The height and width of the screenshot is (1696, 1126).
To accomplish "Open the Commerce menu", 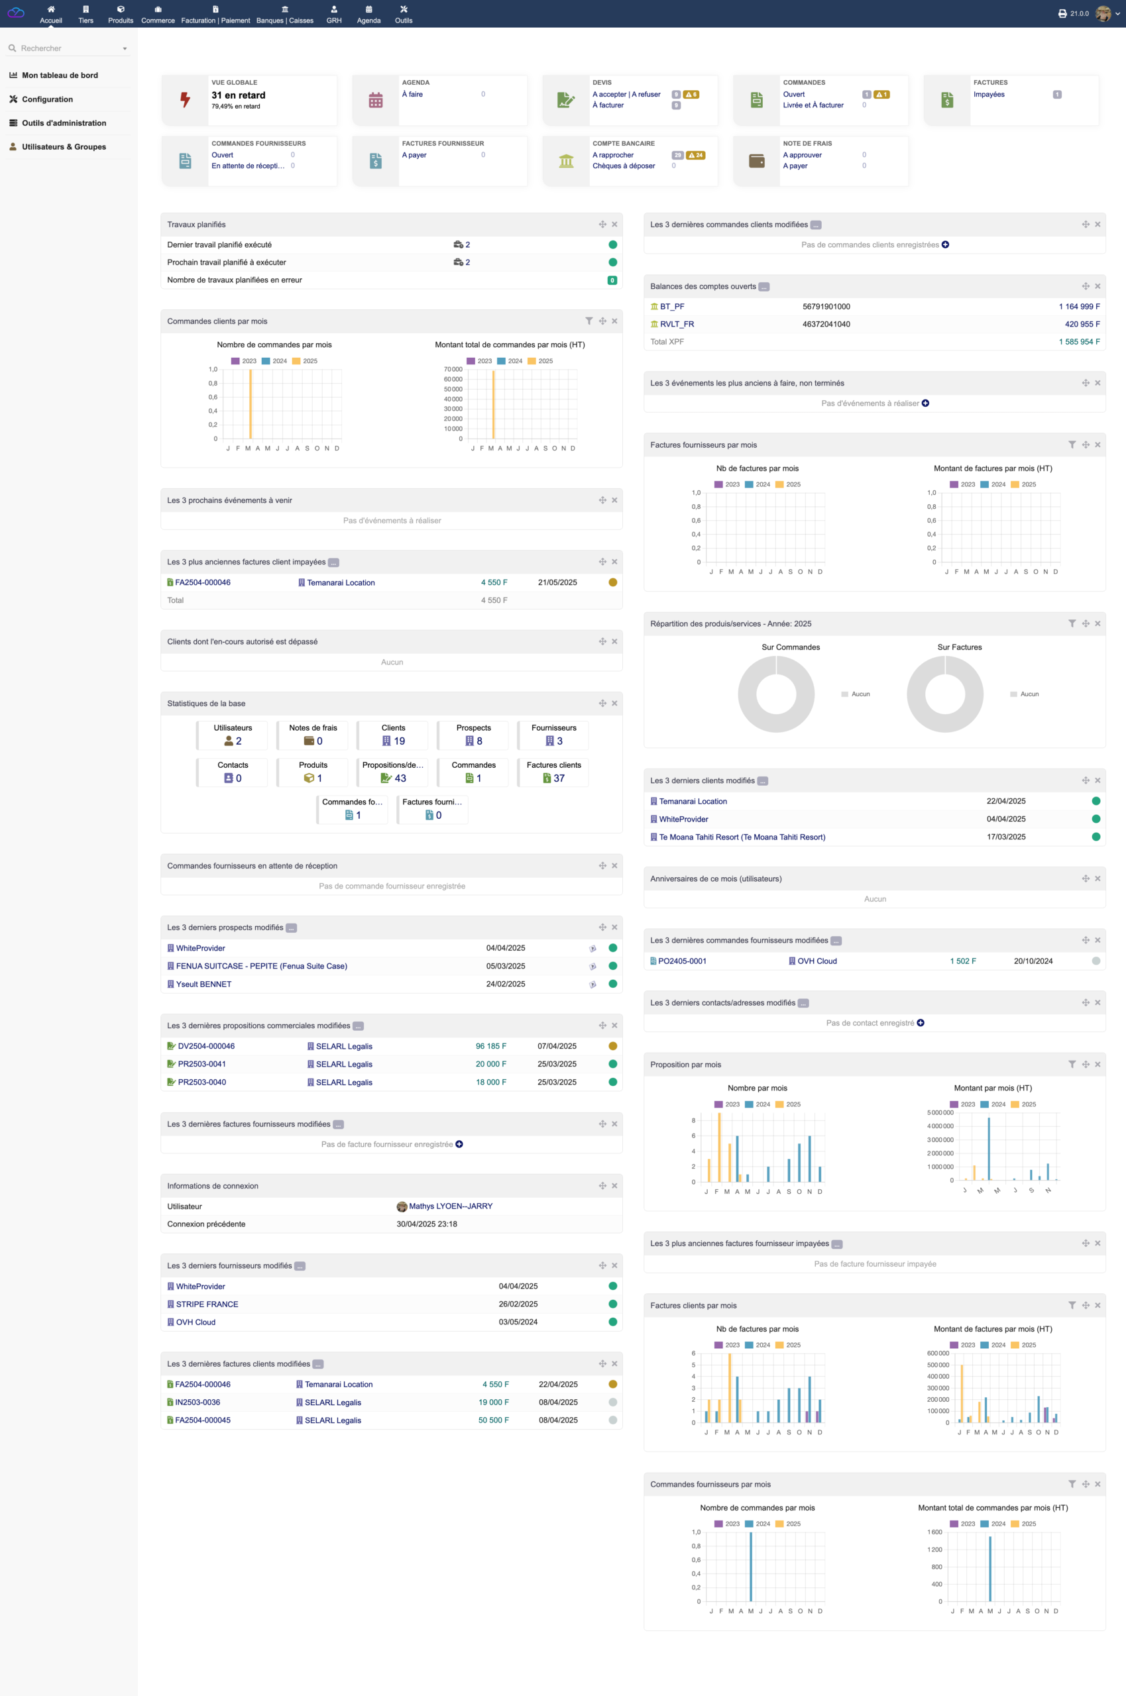I will (158, 15).
